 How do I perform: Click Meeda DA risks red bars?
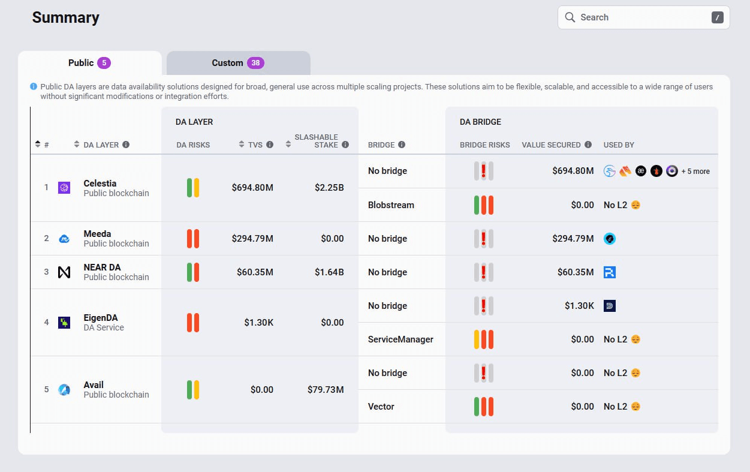pos(193,238)
